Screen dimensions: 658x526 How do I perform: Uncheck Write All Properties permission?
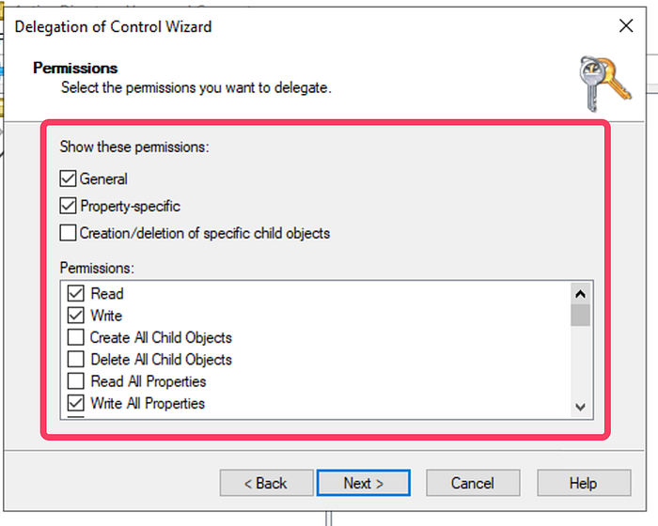point(75,403)
